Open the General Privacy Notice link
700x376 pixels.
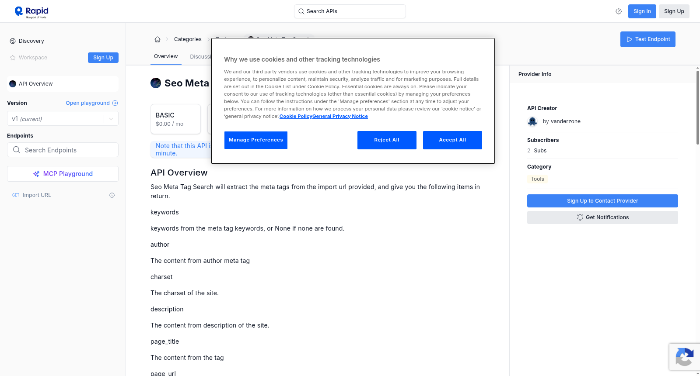pyautogui.click(x=340, y=116)
